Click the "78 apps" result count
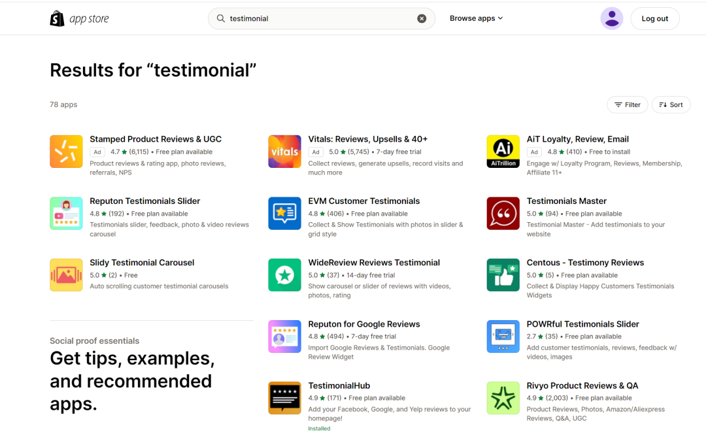The width and height of the screenshot is (706, 441). click(x=63, y=105)
